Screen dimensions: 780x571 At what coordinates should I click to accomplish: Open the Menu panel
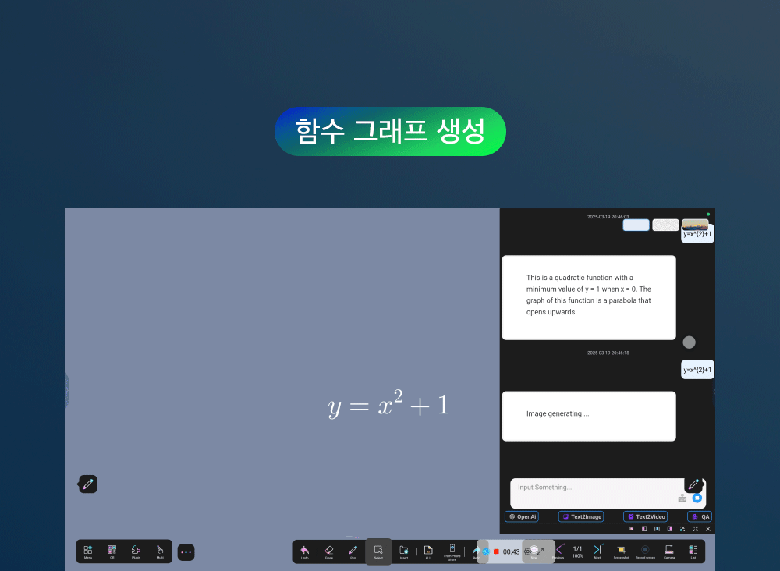[88, 551]
